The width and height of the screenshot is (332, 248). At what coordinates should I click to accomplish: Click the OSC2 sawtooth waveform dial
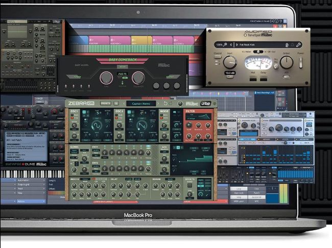[141, 126]
